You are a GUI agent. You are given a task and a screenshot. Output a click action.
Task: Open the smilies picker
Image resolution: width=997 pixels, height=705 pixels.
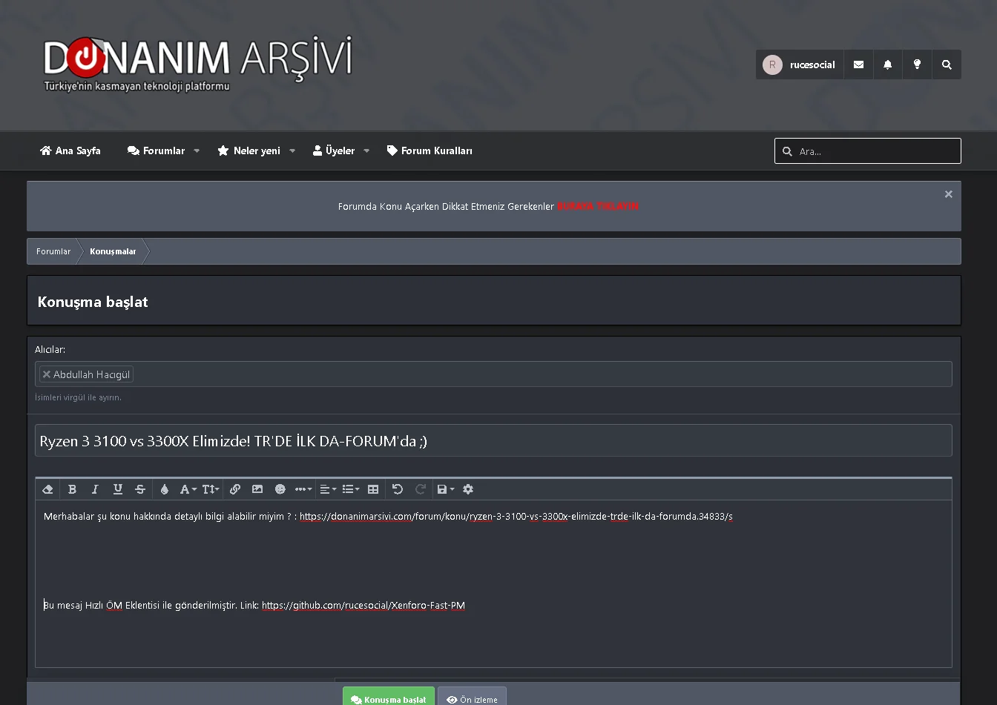[x=280, y=489]
